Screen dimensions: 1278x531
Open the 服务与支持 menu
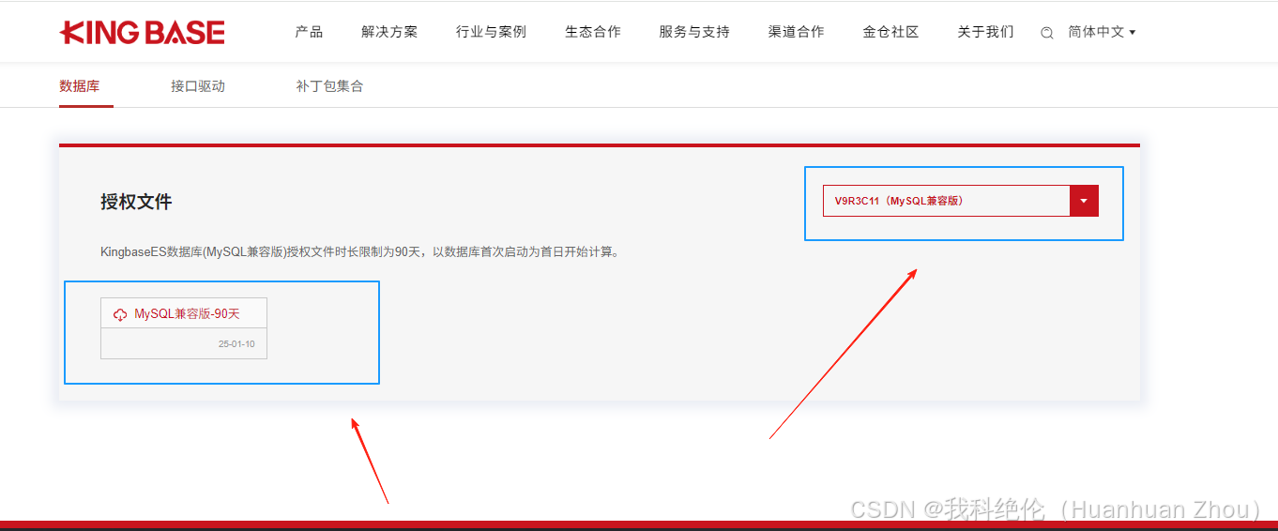(x=694, y=32)
